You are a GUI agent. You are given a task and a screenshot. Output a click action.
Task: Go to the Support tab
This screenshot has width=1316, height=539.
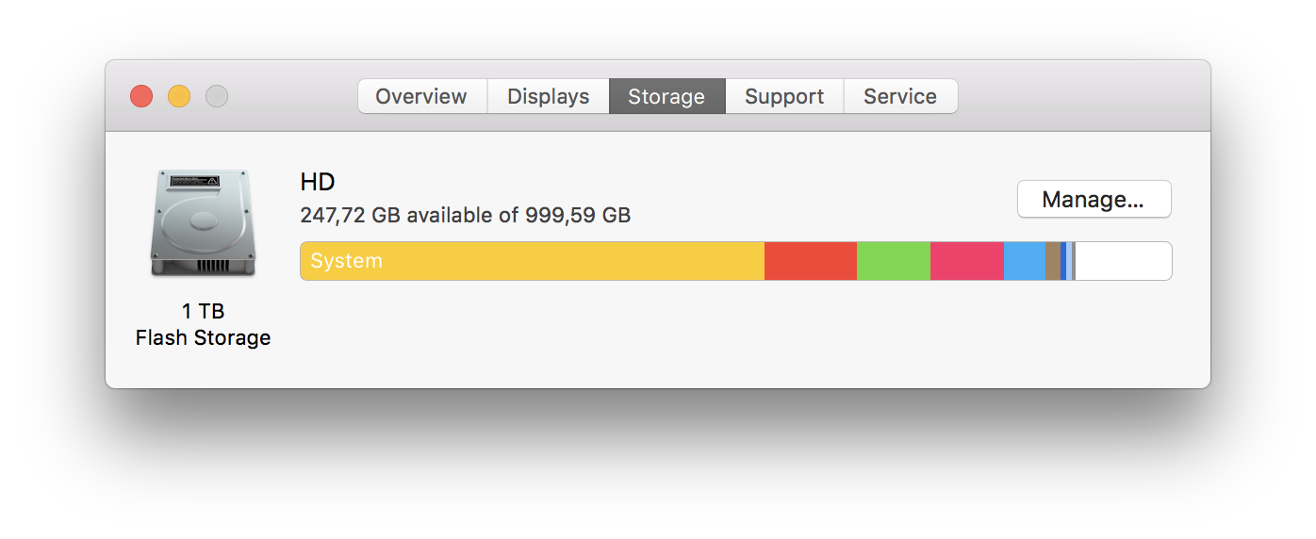784,96
